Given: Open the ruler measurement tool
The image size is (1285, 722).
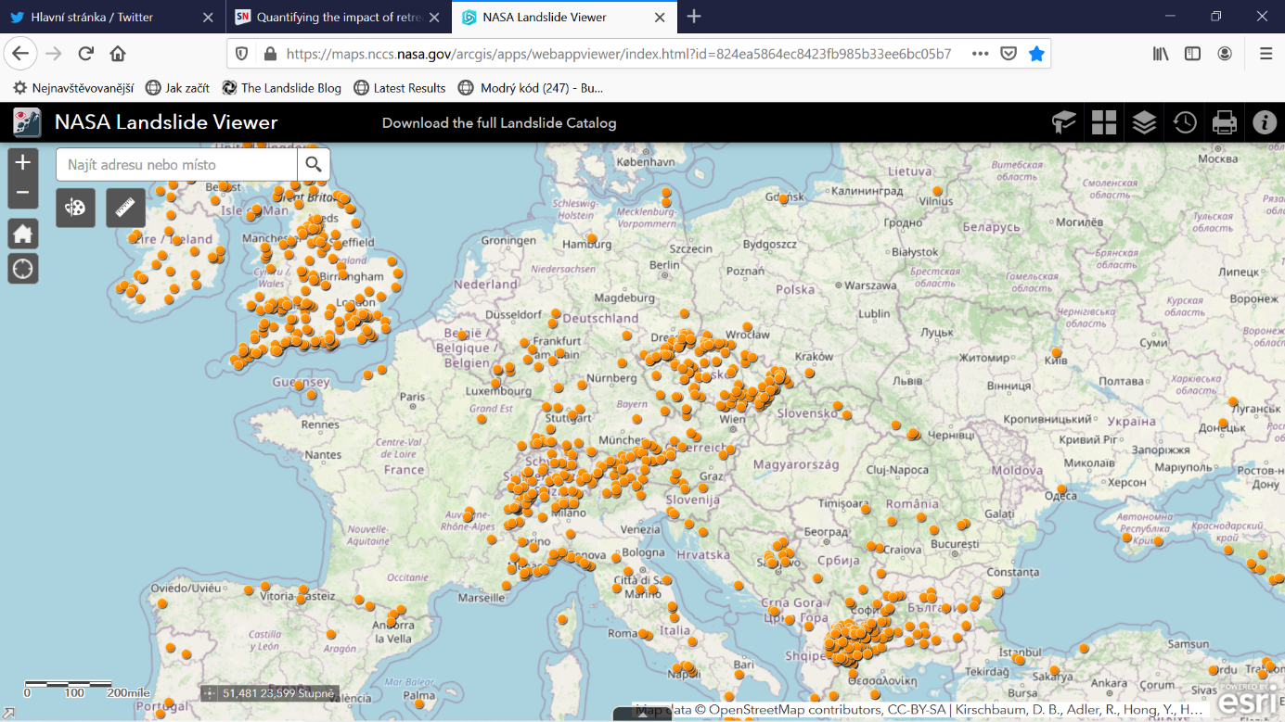Looking at the screenshot, I should pyautogui.click(x=125, y=208).
